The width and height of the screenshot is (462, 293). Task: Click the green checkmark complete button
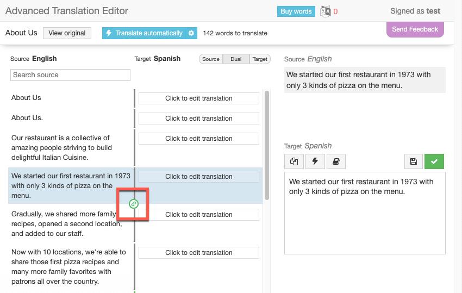pos(434,161)
